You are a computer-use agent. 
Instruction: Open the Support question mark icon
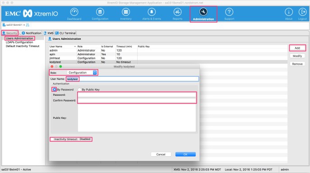[x=229, y=12]
